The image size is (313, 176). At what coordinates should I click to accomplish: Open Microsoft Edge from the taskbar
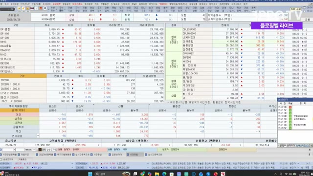coord(164,174)
